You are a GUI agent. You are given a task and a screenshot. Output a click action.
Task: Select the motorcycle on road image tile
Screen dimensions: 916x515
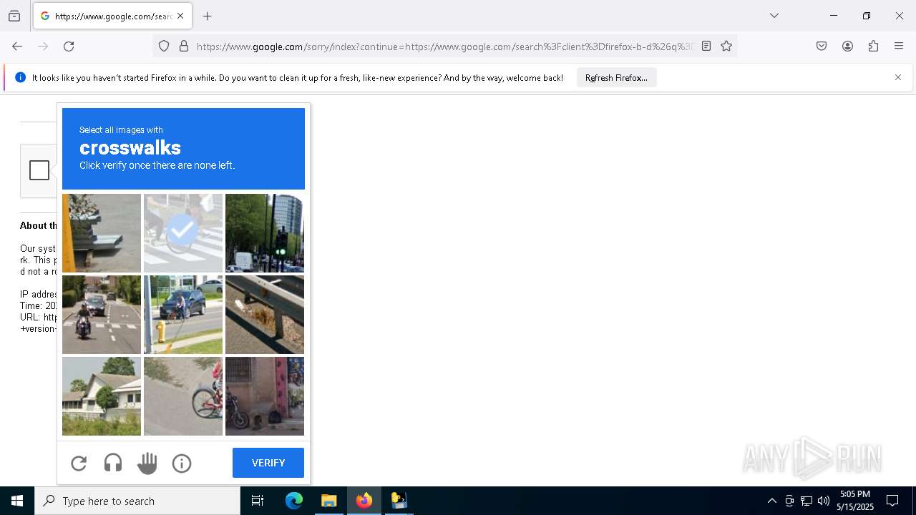pyautogui.click(x=102, y=315)
